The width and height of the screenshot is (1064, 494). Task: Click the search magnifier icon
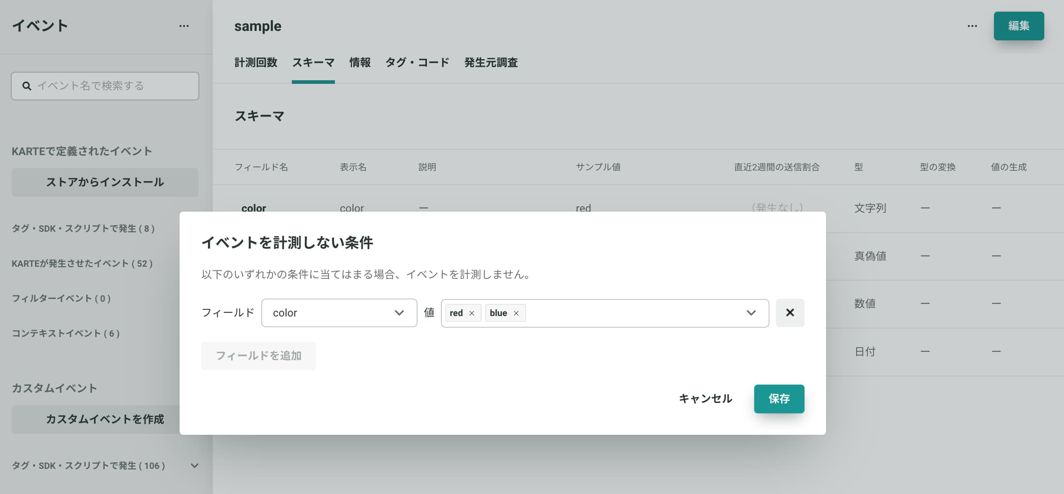(27, 86)
